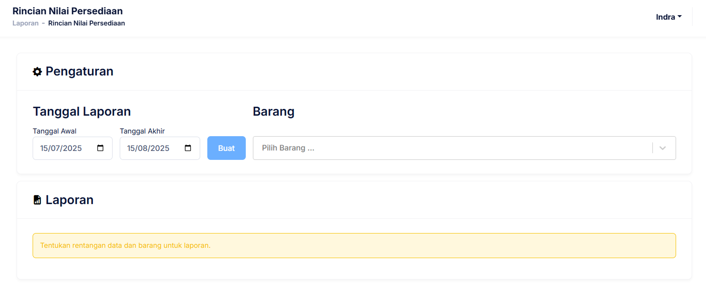The height and width of the screenshot is (288, 706).
Task: Click the Pengaturan heading text
Action: tap(80, 71)
